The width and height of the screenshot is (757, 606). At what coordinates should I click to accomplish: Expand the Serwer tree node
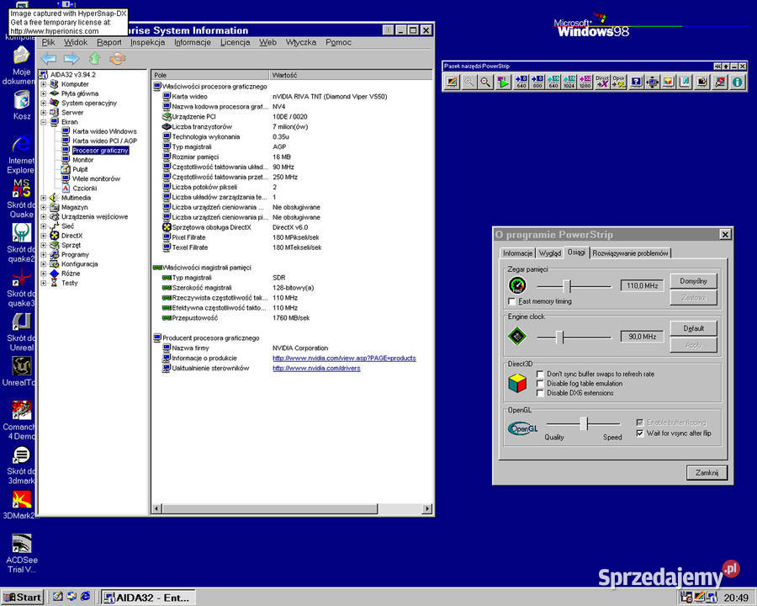click(44, 113)
